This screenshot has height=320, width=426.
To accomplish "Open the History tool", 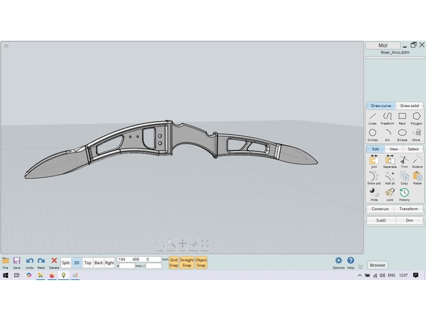I will pyautogui.click(x=404, y=193).
